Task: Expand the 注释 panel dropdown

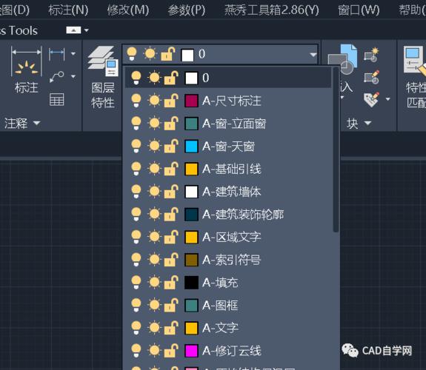Action: tap(37, 123)
